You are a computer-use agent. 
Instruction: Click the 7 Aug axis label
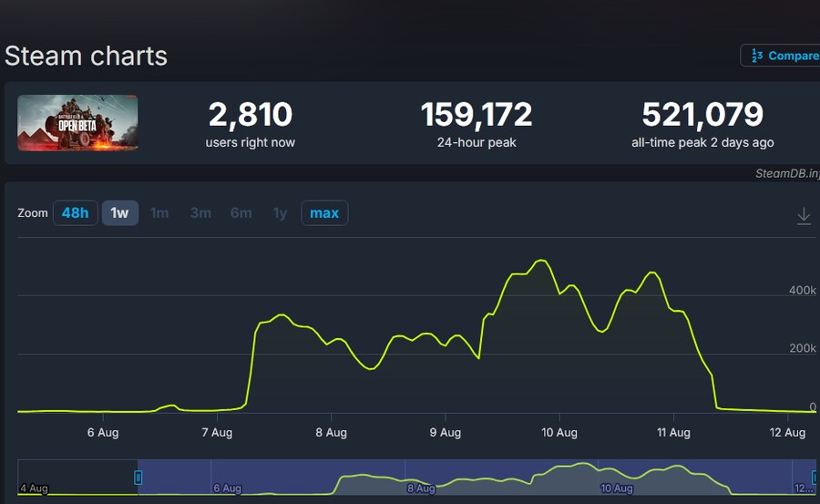(217, 432)
